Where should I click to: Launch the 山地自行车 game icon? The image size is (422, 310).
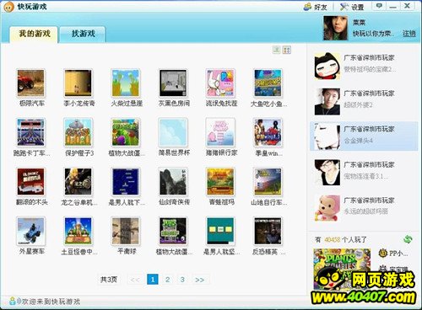coord(268,182)
